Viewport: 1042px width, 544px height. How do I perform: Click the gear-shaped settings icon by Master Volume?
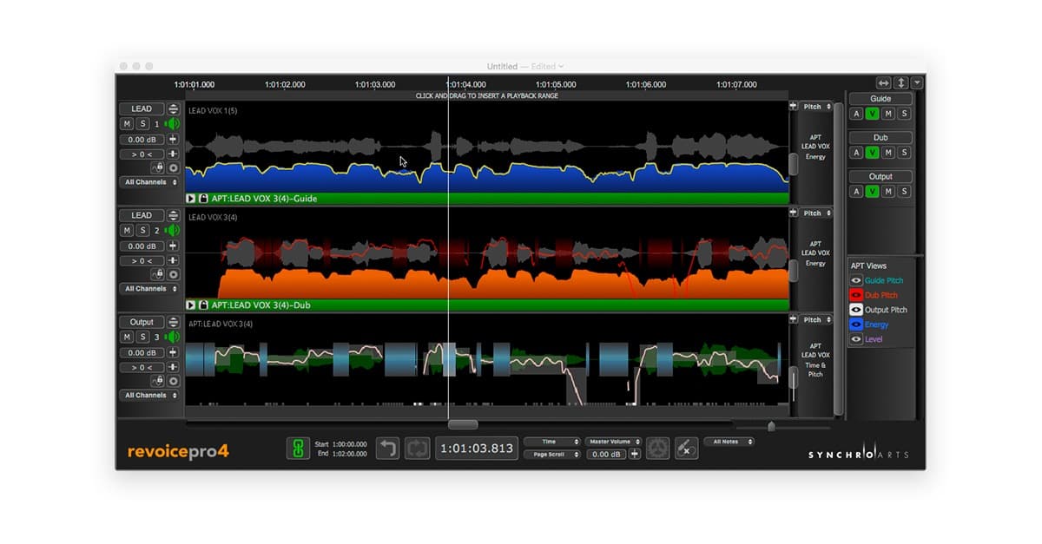(658, 449)
